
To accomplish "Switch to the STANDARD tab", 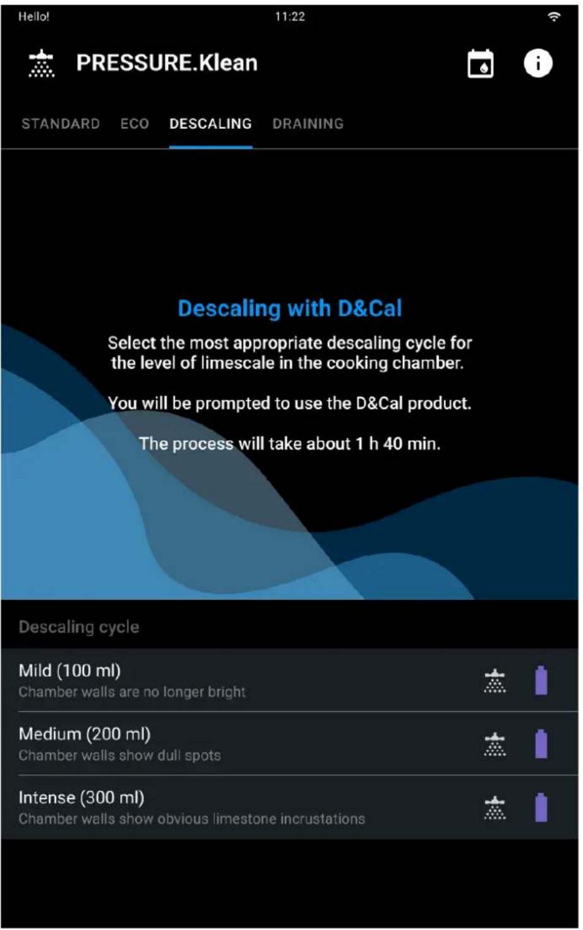I will point(61,124).
